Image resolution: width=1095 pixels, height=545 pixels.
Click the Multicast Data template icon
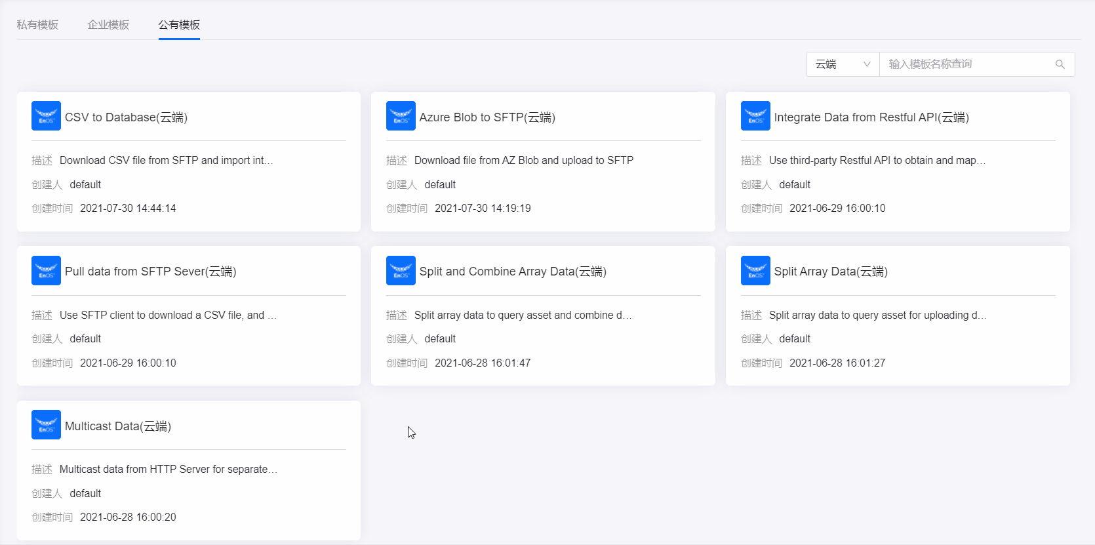point(46,425)
